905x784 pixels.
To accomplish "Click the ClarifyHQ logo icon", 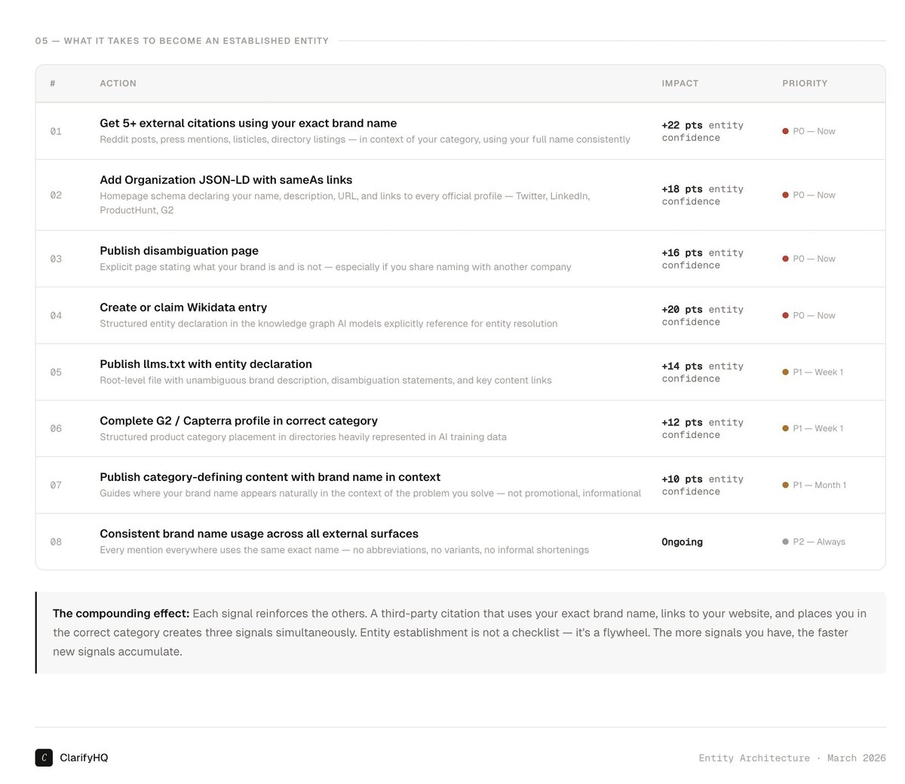I will [44, 758].
